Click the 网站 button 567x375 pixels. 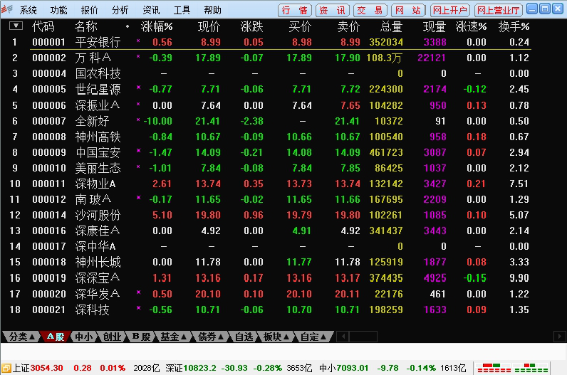(408, 10)
